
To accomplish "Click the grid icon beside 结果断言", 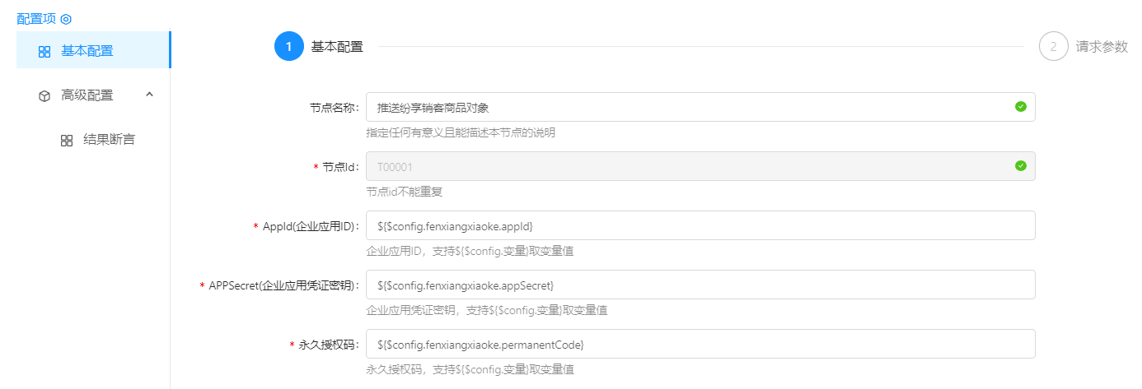I will pyautogui.click(x=67, y=141).
